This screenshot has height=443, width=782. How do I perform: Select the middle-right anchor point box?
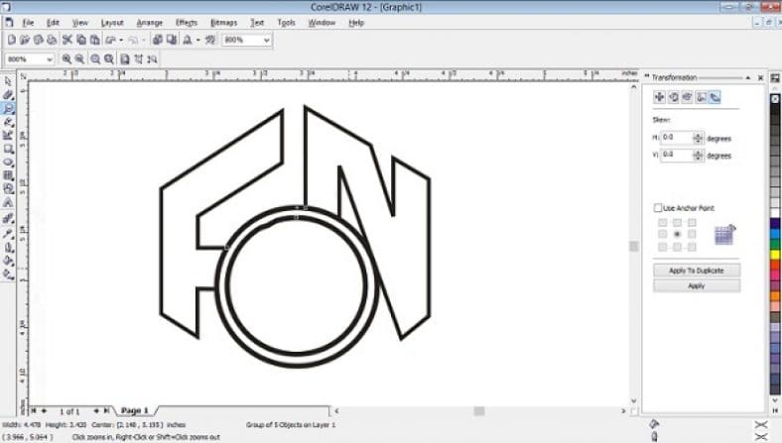click(x=692, y=234)
